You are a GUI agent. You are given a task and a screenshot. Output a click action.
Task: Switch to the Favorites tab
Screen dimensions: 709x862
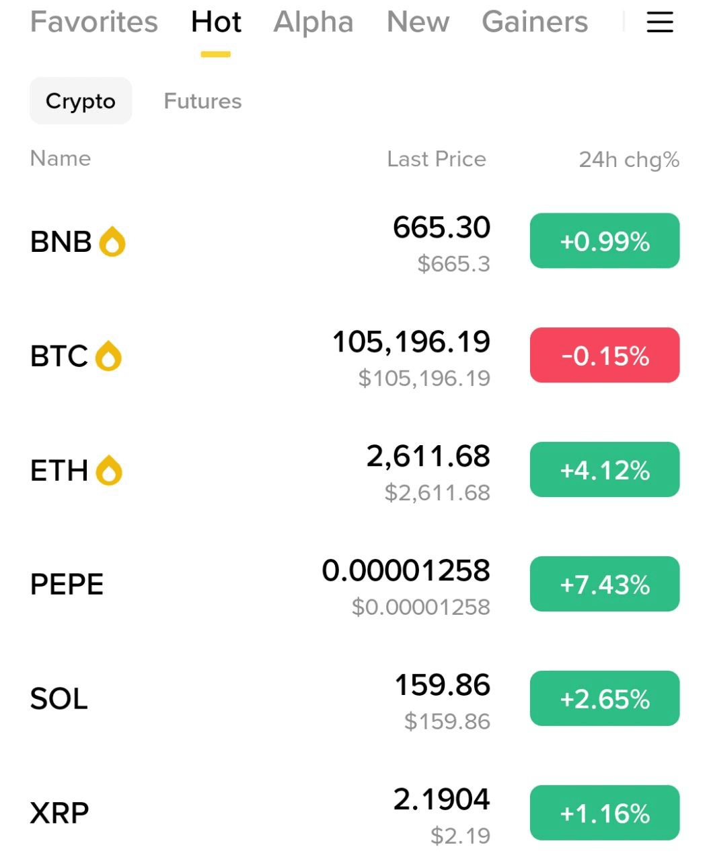[x=94, y=22]
